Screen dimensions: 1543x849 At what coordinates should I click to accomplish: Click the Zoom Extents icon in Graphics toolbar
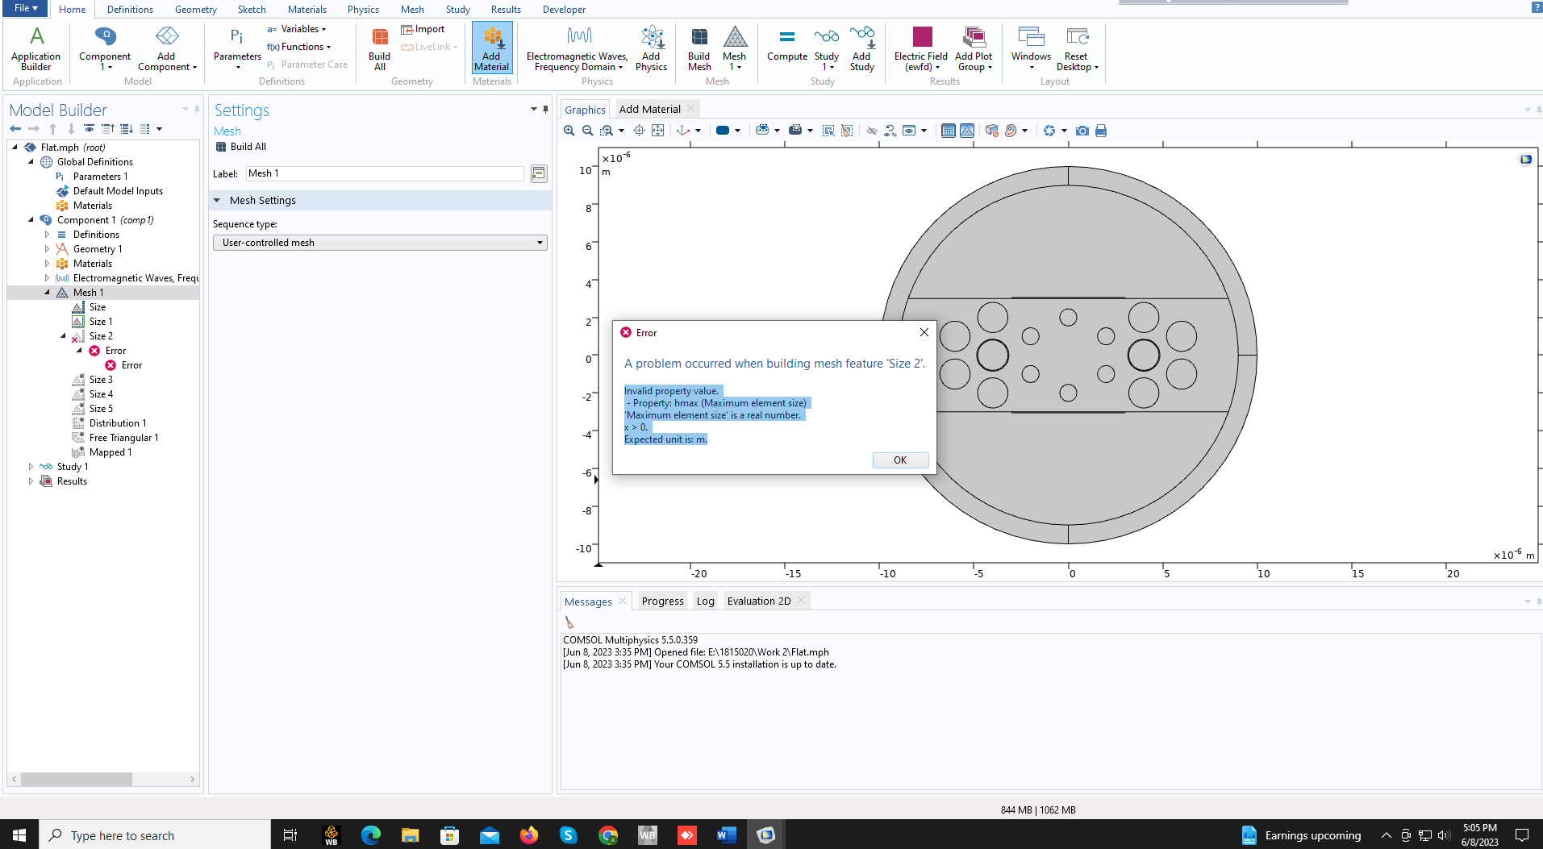[657, 131]
